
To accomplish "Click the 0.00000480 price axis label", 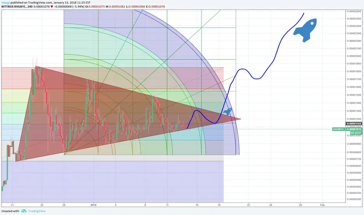I will point(354,180).
